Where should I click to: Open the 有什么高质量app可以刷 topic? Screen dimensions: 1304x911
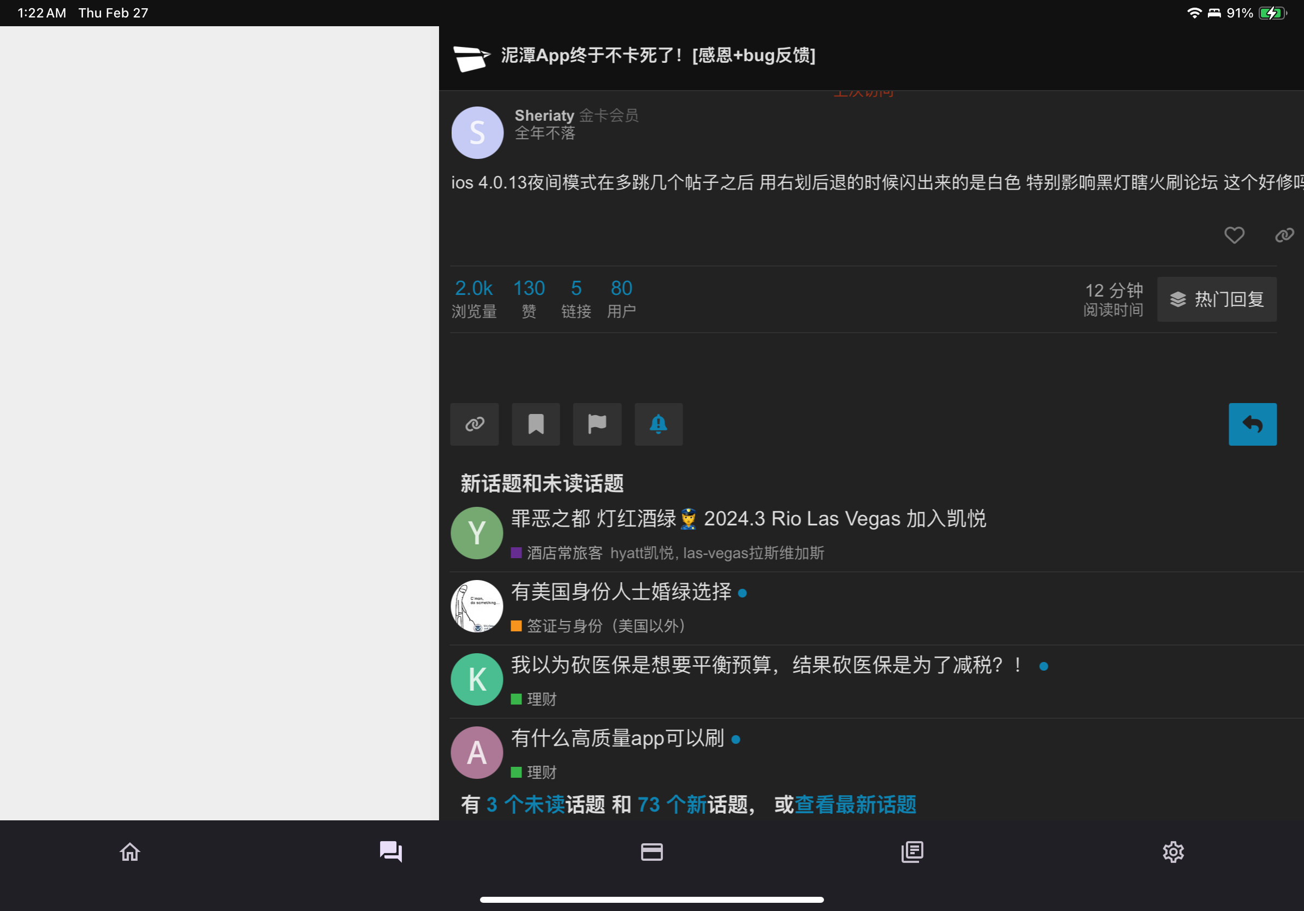(618, 738)
